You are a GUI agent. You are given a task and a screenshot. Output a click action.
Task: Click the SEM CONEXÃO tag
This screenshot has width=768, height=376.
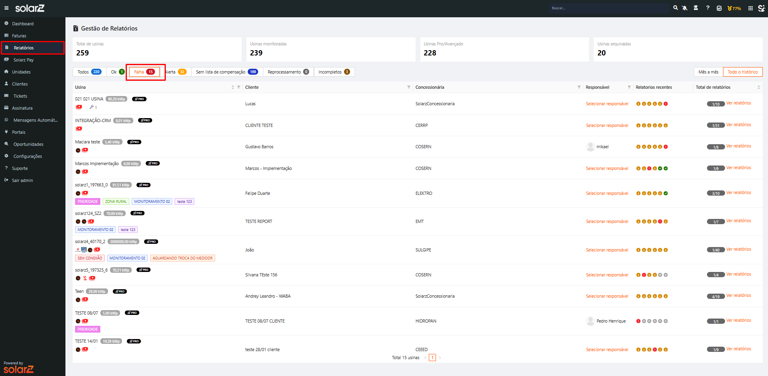(90, 258)
